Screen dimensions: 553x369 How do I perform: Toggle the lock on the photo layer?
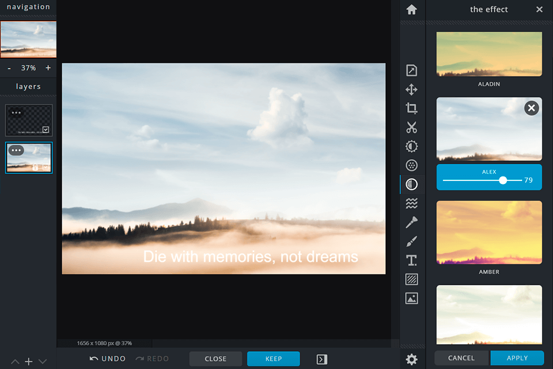[36, 167]
